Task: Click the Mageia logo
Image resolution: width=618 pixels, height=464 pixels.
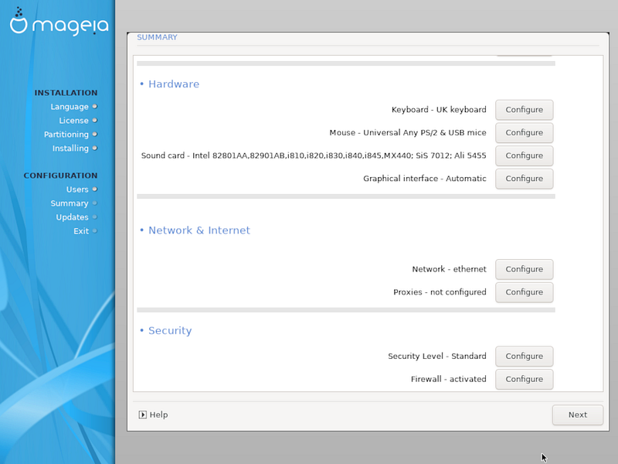Action: (59, 22)
